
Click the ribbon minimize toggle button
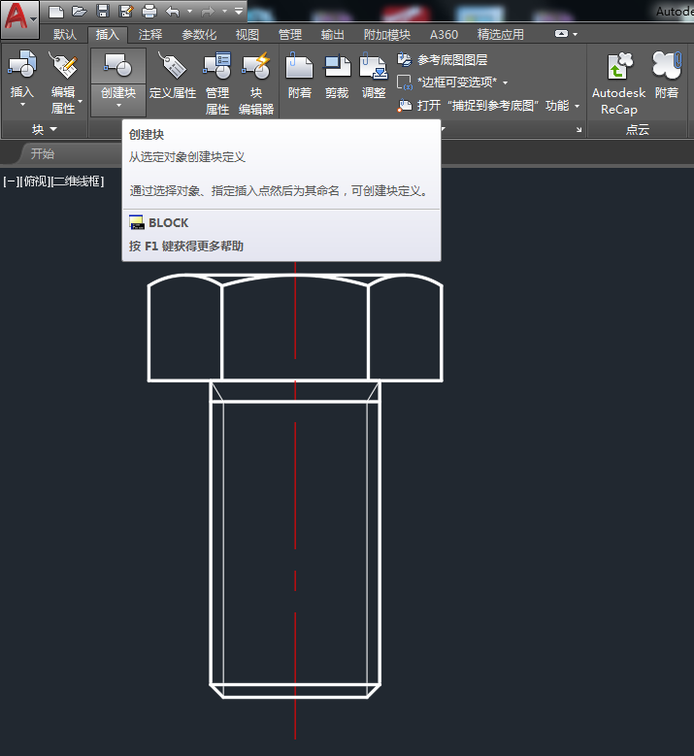coord(561,34)
